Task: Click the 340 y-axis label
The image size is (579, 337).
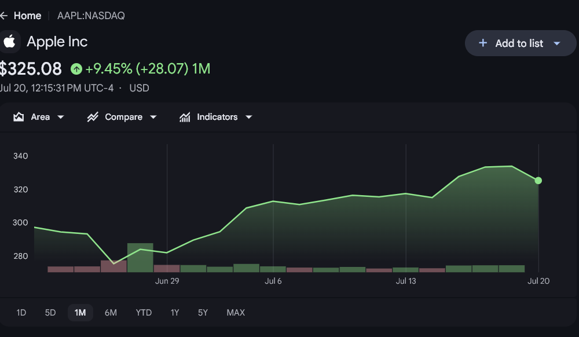Action: [21, 156]
